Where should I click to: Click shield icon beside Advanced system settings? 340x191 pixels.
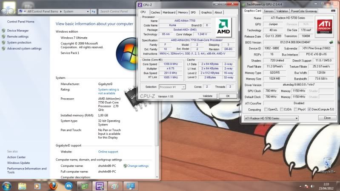tap(3, 49)
